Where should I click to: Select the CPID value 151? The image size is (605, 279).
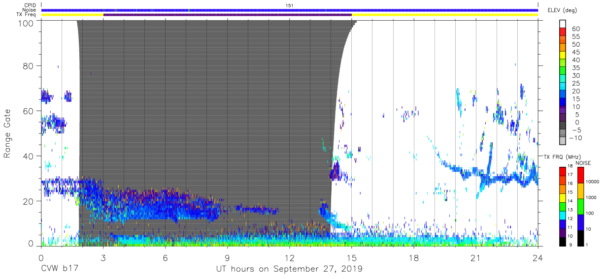(290, 5)
